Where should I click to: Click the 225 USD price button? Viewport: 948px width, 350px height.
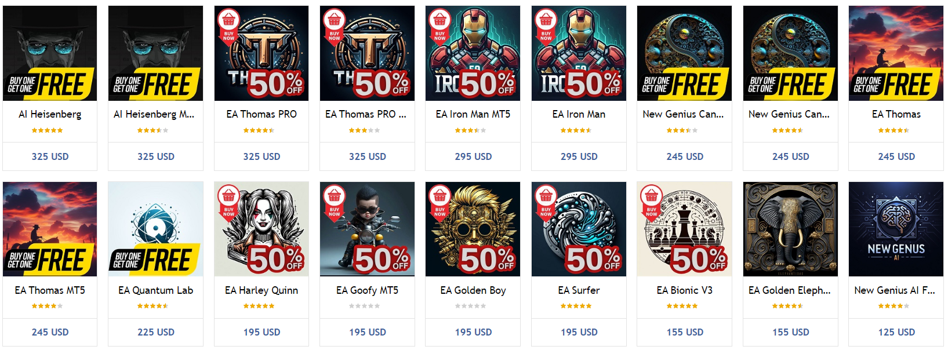156,332
